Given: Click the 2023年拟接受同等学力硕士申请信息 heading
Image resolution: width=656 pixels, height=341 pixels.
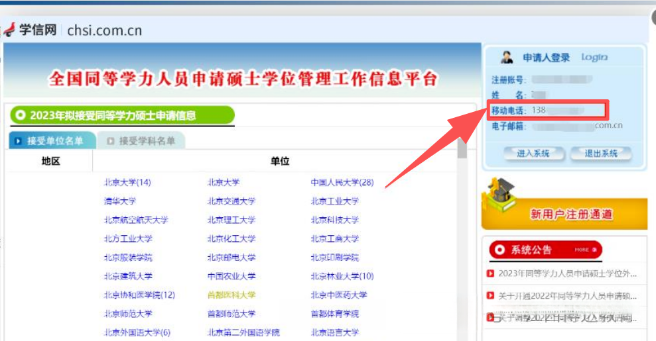Looking at the screenshot, I should [x=113, y=115].
